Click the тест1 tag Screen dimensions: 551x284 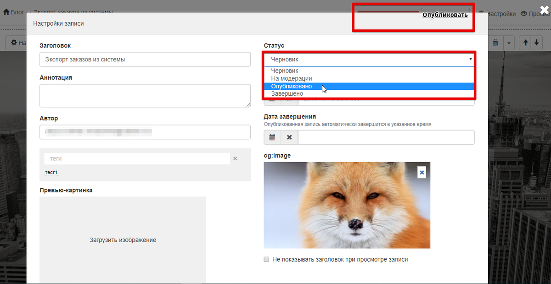coord(51,172)
